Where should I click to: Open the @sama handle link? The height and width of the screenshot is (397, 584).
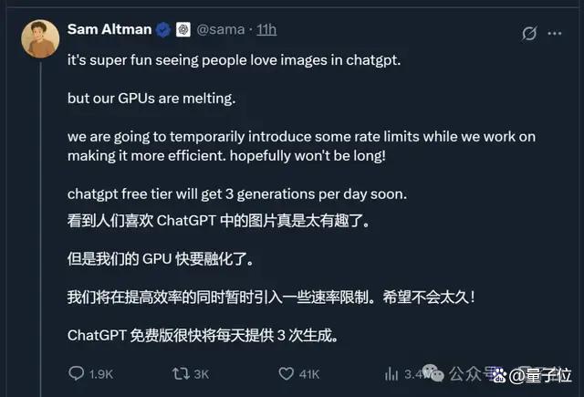221,29
